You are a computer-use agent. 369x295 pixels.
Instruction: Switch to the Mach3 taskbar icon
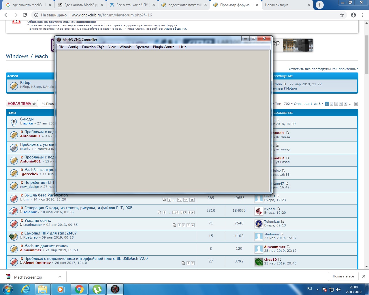click(115, 289)
